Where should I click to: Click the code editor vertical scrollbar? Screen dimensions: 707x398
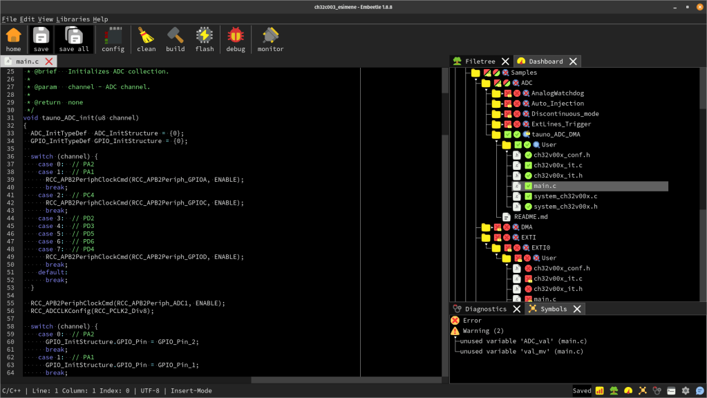(445, 207)
